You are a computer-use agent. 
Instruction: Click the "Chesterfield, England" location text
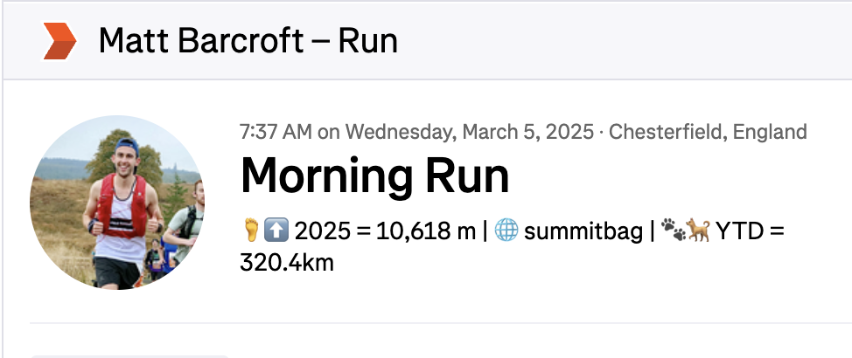click(x=708, y=132)
